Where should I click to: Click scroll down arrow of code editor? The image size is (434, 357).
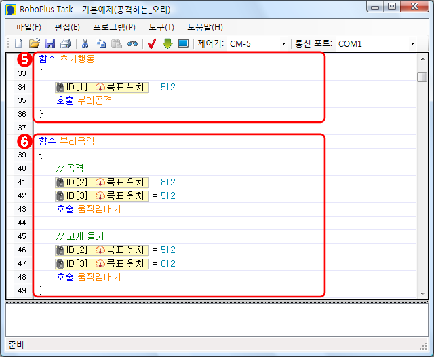tap(422, 293)
